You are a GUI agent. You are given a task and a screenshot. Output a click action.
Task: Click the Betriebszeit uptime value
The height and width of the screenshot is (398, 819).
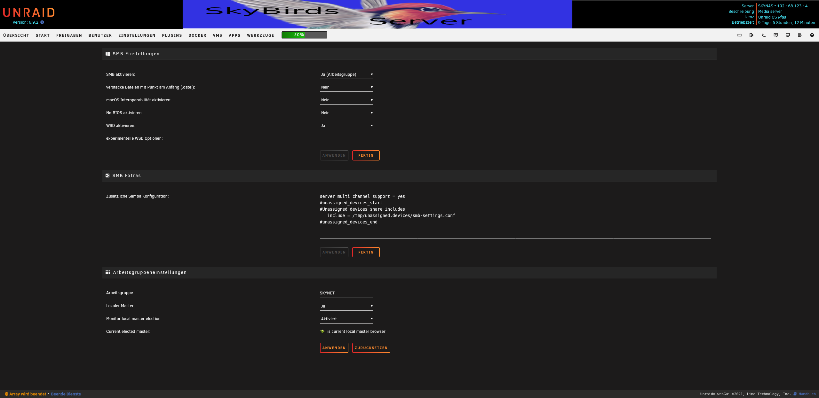tap(786, 23)
